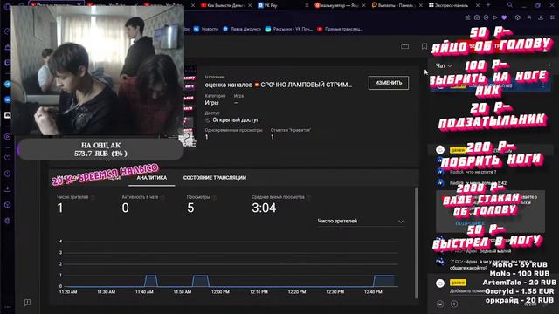Open the white Discord icon in sidebar
The width and height of the screenshot is (559, 314).
[x=8, y=115]
